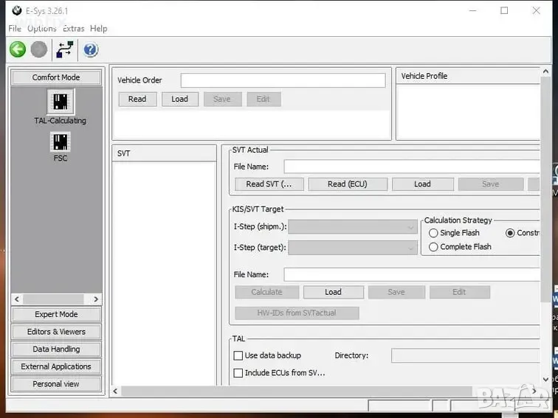Click Read button under Vehicle Order

tap(137, 100)
